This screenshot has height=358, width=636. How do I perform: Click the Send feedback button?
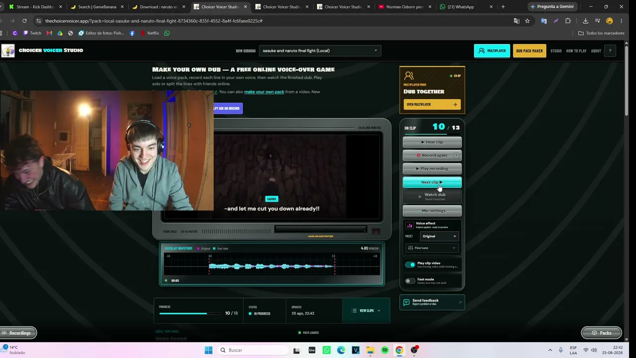432,302
